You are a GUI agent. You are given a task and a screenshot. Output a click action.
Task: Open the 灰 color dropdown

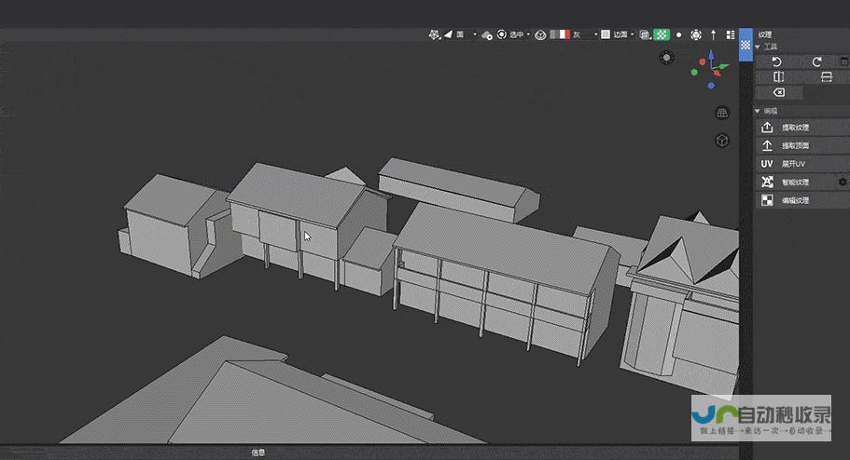pyautogui.click(x=585, y=34)
